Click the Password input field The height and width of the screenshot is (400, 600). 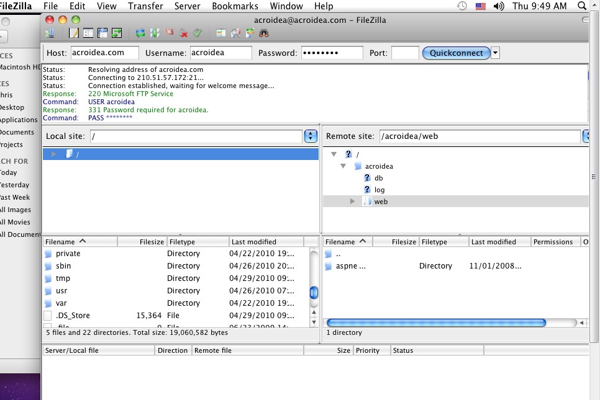pyautogui.click(x=332, y=53)
